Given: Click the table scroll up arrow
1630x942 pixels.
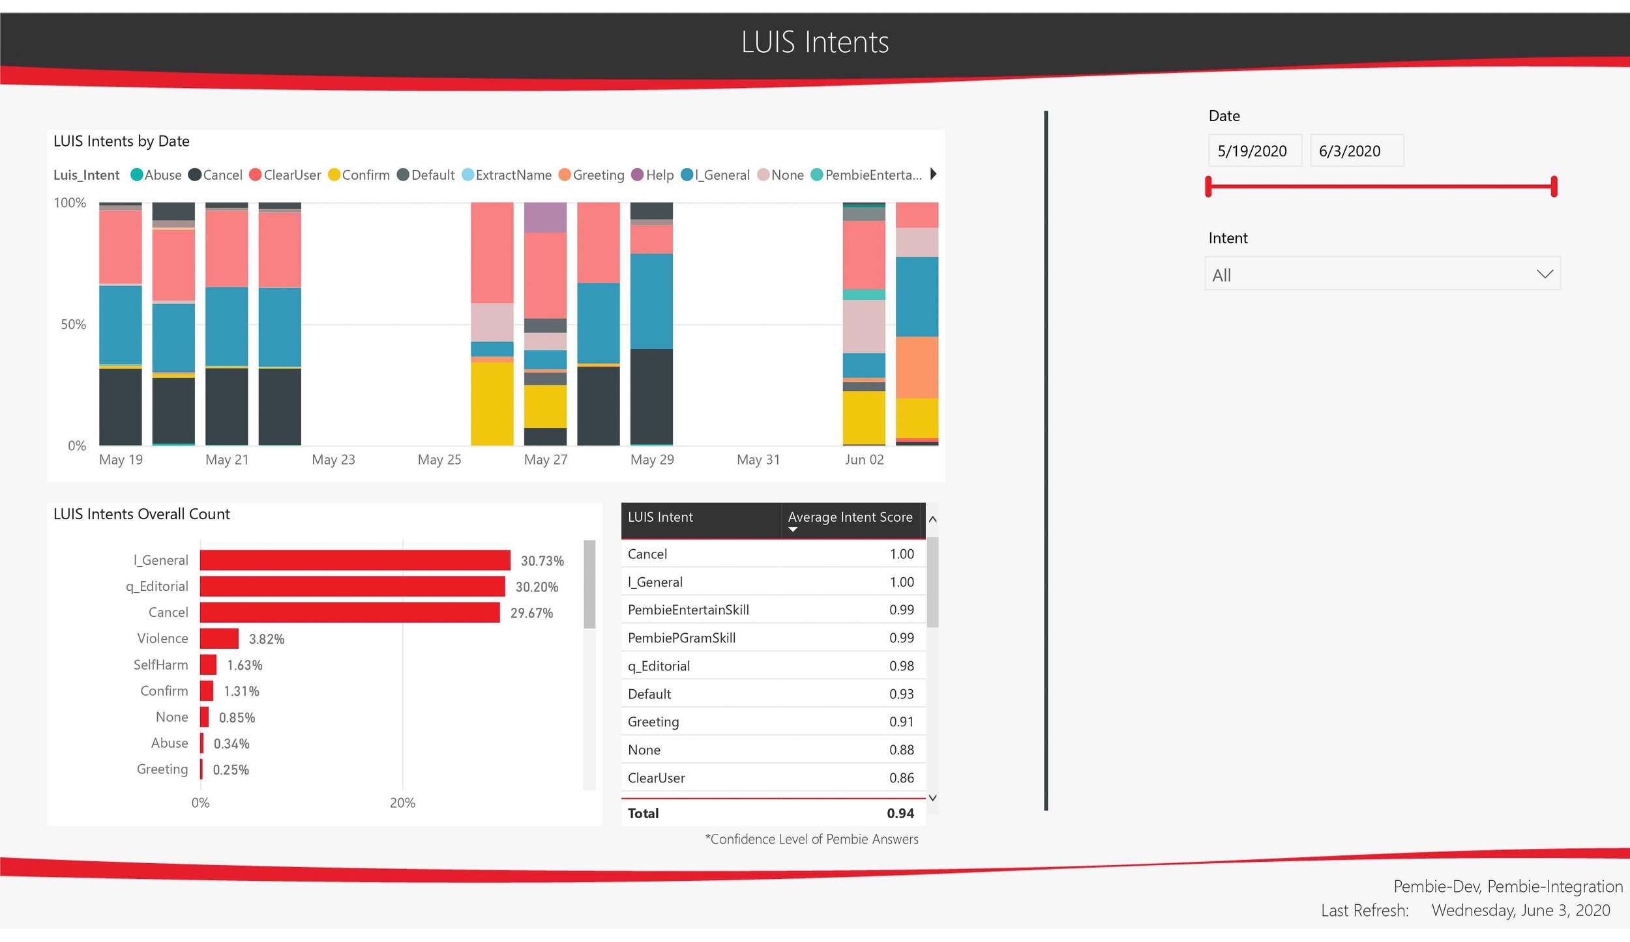Looking at the screenshot, I should coord(932,519).
